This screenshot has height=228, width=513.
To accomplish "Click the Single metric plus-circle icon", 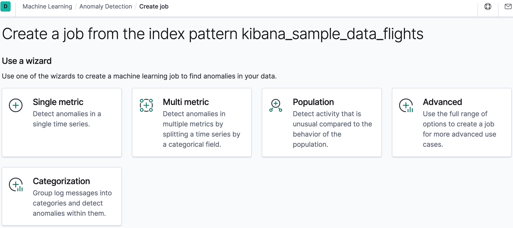I will 16,105.
